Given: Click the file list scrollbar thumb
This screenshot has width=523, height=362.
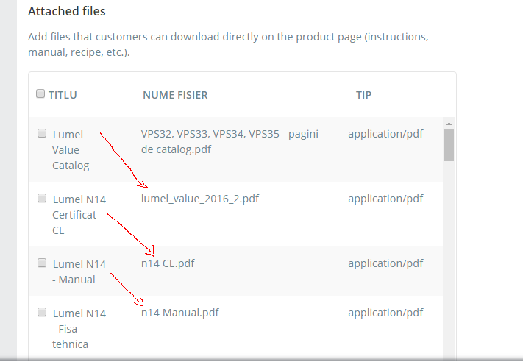Looking at the screenshot, I should (x=449, y=145).
